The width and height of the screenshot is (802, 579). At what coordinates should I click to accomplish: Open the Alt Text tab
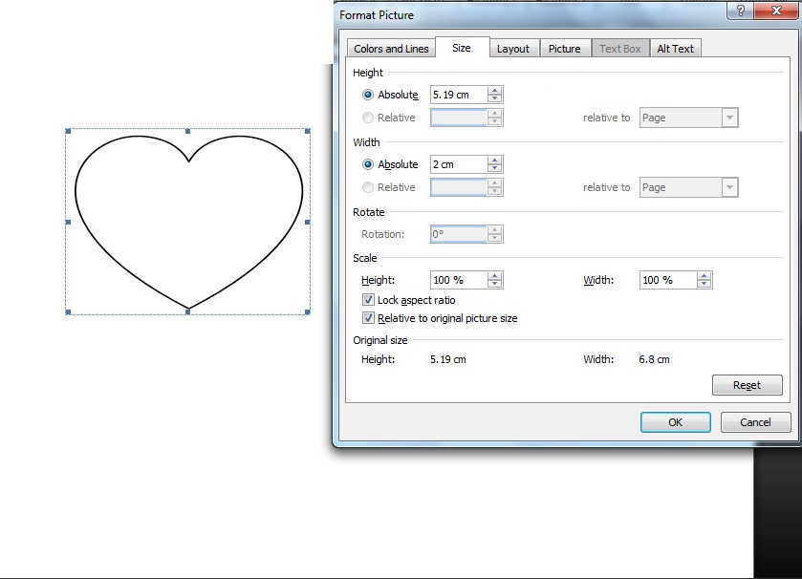point(675,49)
